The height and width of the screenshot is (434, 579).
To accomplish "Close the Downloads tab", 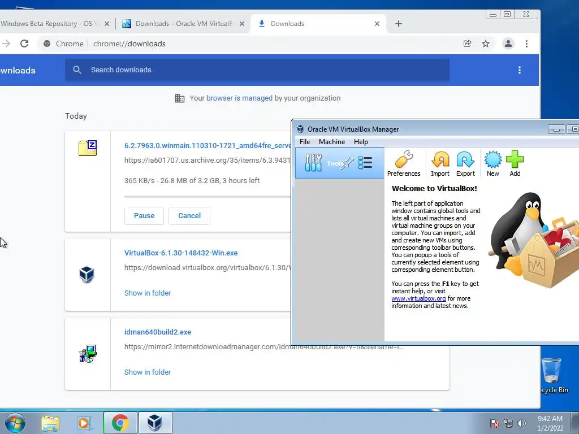I will 377,24.
